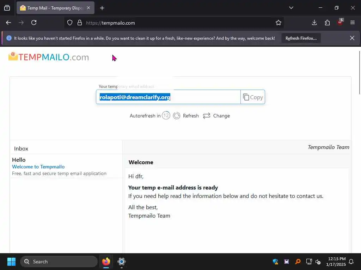View site security padlock info
361x270 pixels.
click(x=80, y=23)
